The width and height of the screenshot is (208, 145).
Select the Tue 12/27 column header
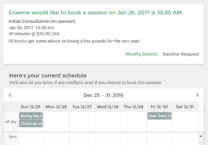point(82,107)
